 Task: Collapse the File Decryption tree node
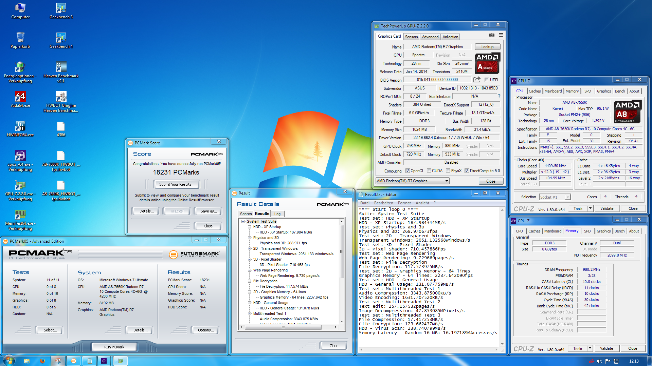250,281
